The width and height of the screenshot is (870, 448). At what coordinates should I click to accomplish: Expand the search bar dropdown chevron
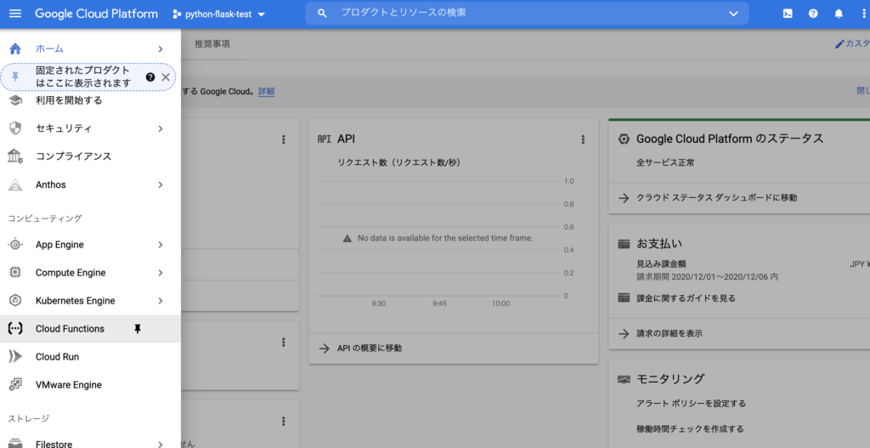pyautogui.click(x=733, y=14)
